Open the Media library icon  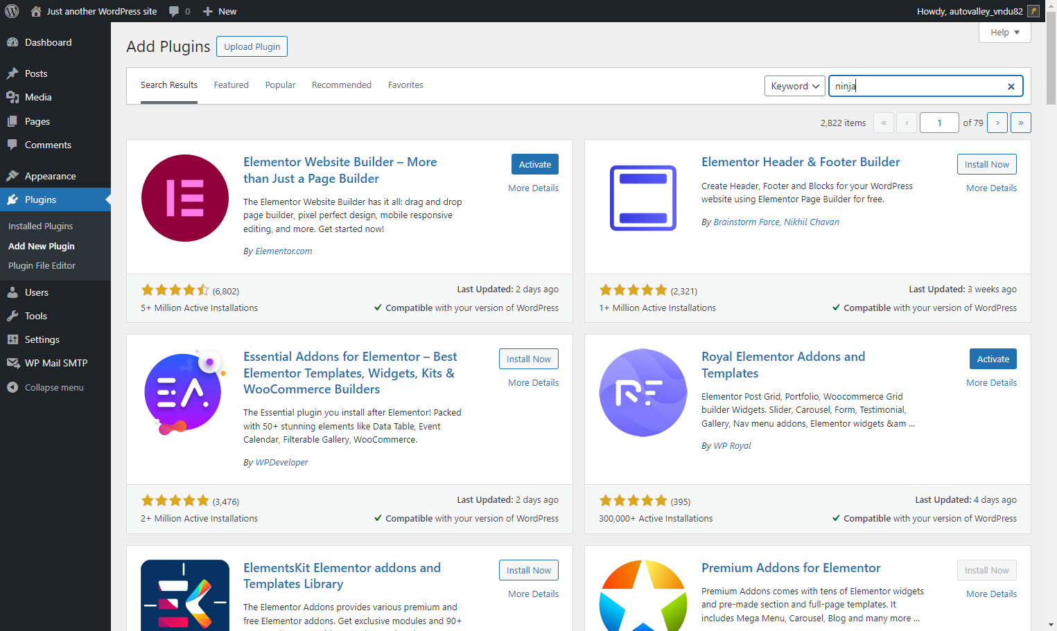(12, 97)
